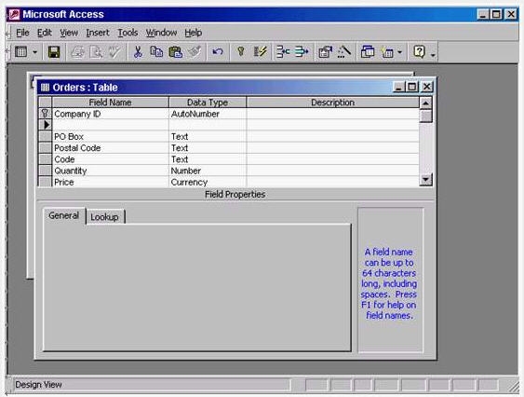The image size is (524, 397).
Task: Open Microsoft Access Help question icon
Action: point(419,52)
